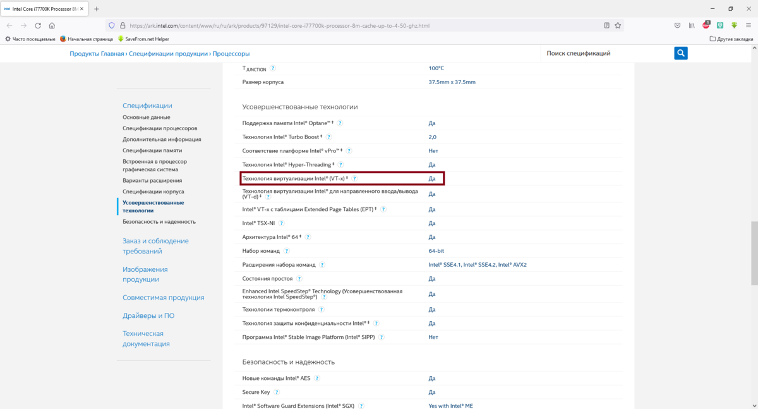Close the Intel Core i7-7700K tab

83,9
